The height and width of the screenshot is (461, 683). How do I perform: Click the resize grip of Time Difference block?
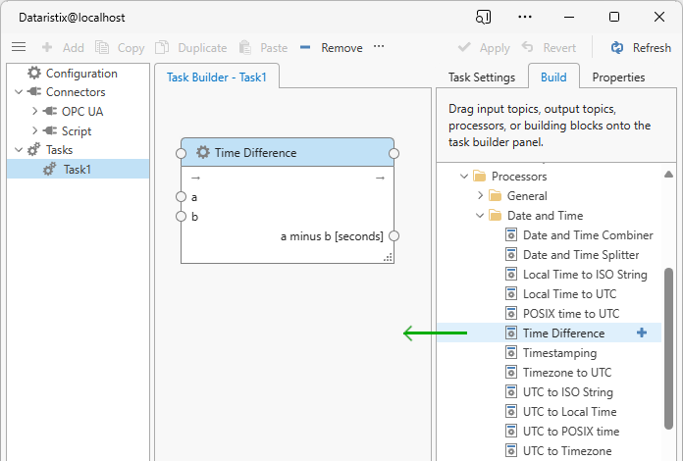point(388,257)
